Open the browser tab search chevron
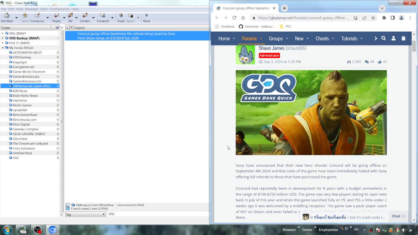Viewport: 418px width, 235px height. tap(382, 8)
